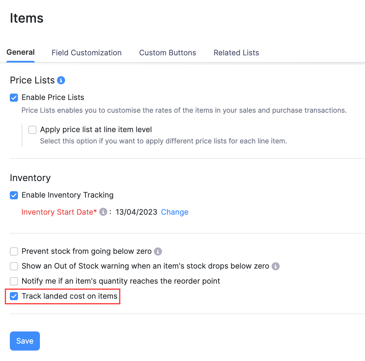Screen dimensions: 365x361
Task: Enable Apply price list at line item level
Action: [x=32, y=130]
